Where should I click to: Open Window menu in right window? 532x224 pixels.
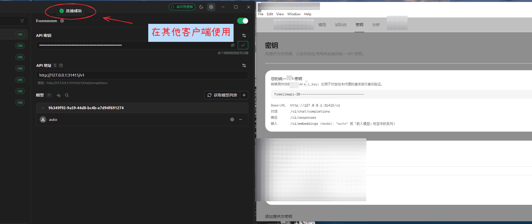[x=294, y=14]
